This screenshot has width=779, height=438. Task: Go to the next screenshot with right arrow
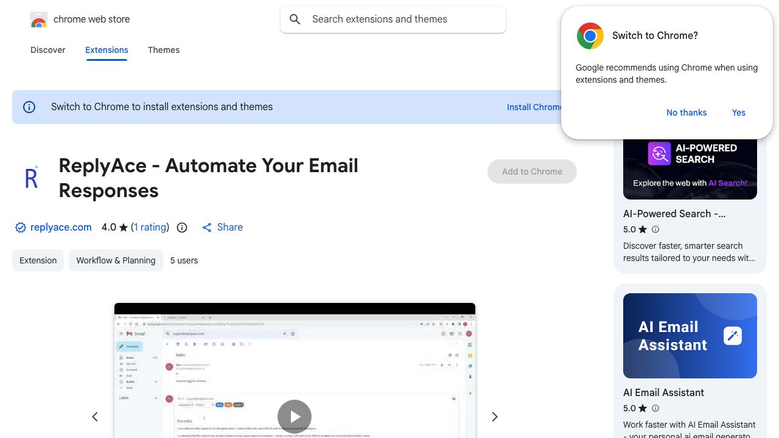[495, 417]
